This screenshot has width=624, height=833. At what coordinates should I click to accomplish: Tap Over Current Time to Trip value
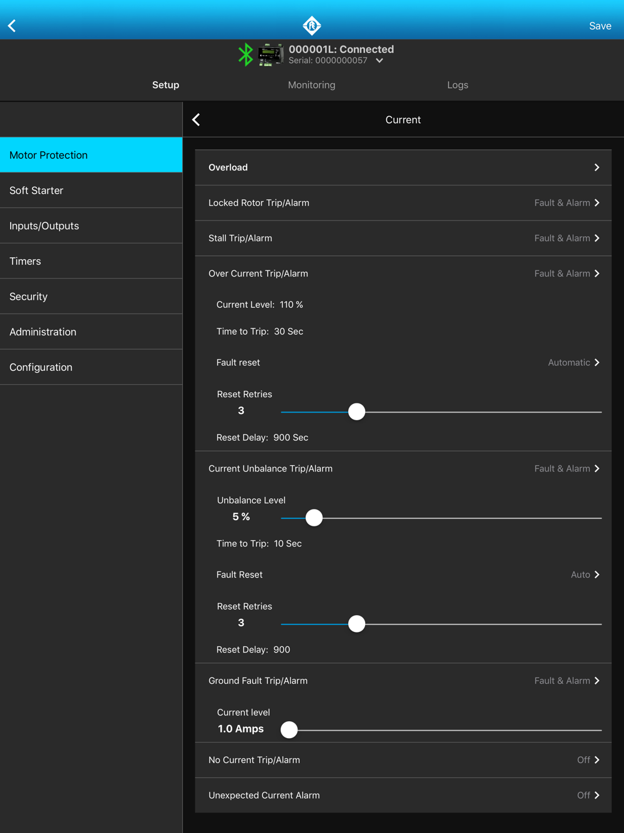pos(288,332)
